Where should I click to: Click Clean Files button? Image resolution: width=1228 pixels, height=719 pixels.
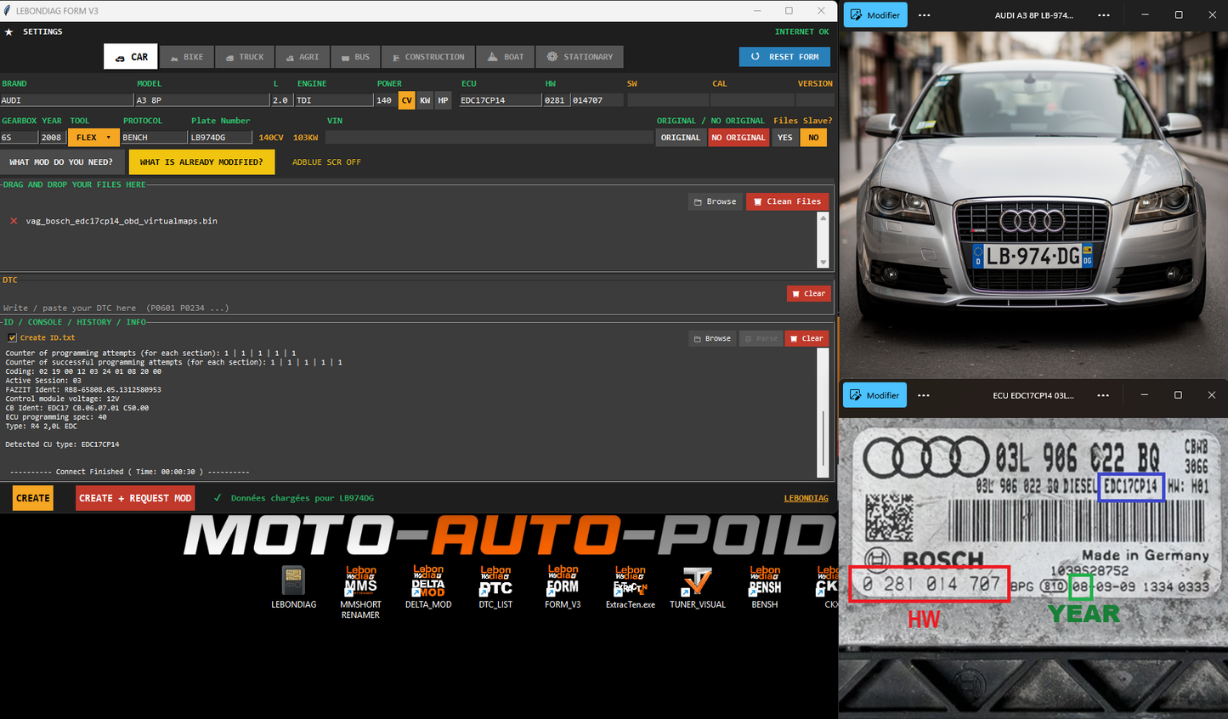tap(788, 201)
